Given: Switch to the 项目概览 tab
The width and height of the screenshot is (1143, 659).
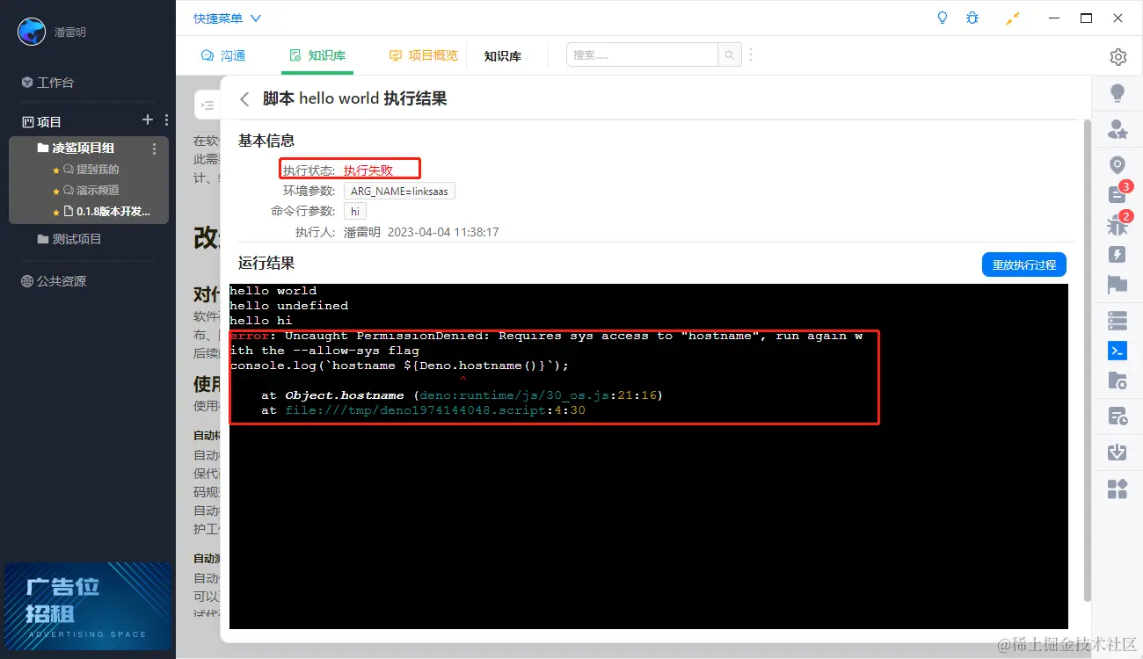Looking at the screenshot, I should point(424,55).
